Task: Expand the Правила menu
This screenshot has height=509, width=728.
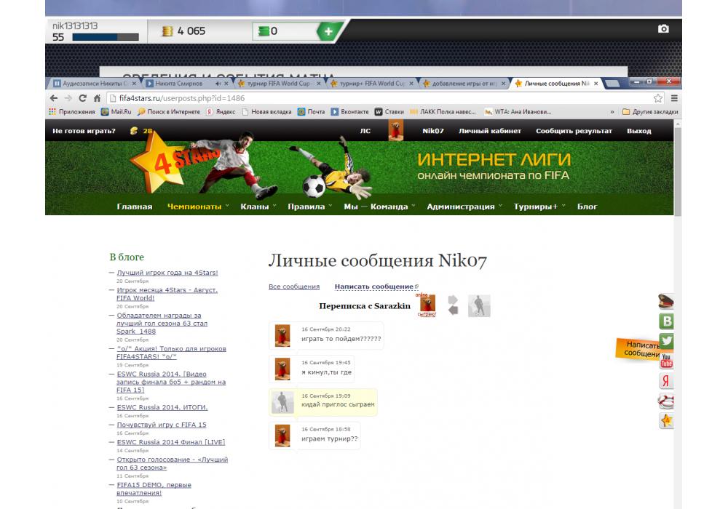Action: (309, 207)
